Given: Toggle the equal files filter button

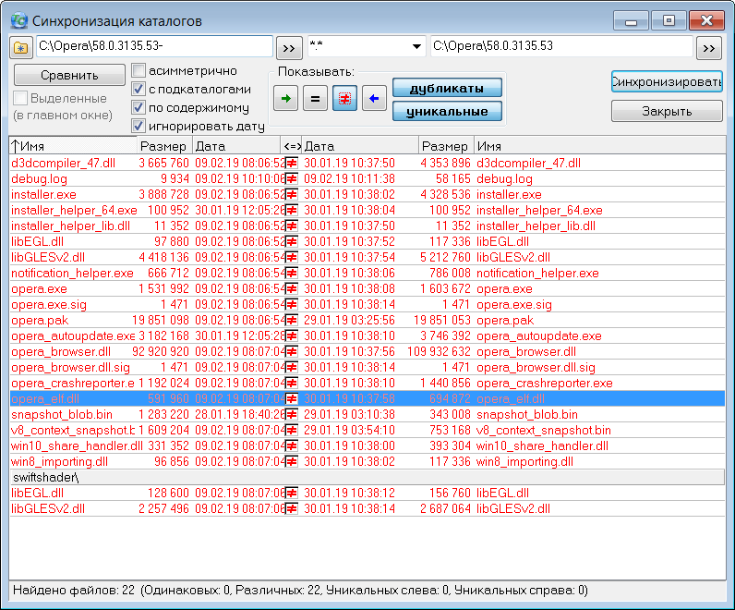Looking at the screenshot, I should click(x=315, y=99).
